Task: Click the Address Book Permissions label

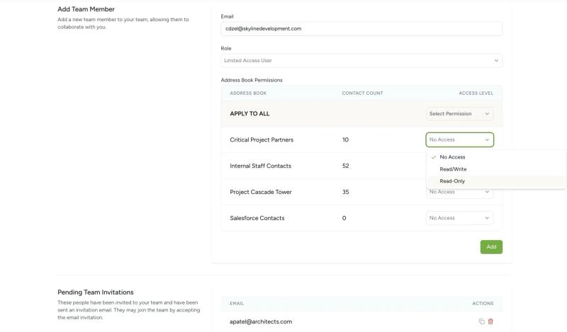Action: [252, 80]
